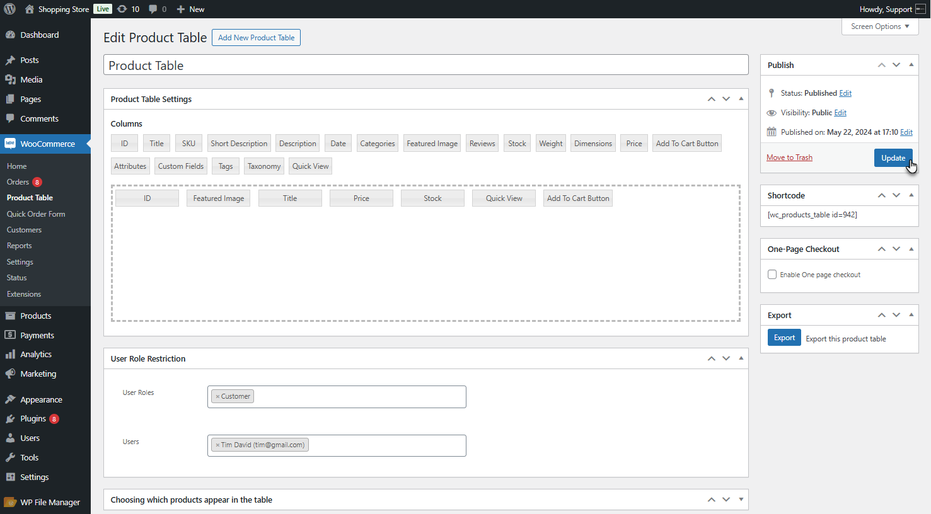Collapse the Product Table Settings panel

click(x=741, y=99)
